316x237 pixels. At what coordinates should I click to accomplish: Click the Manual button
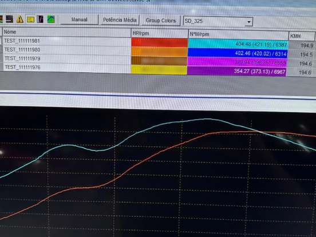(79, 19)
